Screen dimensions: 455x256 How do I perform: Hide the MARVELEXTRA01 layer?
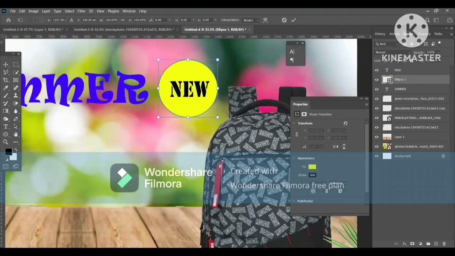377,118
